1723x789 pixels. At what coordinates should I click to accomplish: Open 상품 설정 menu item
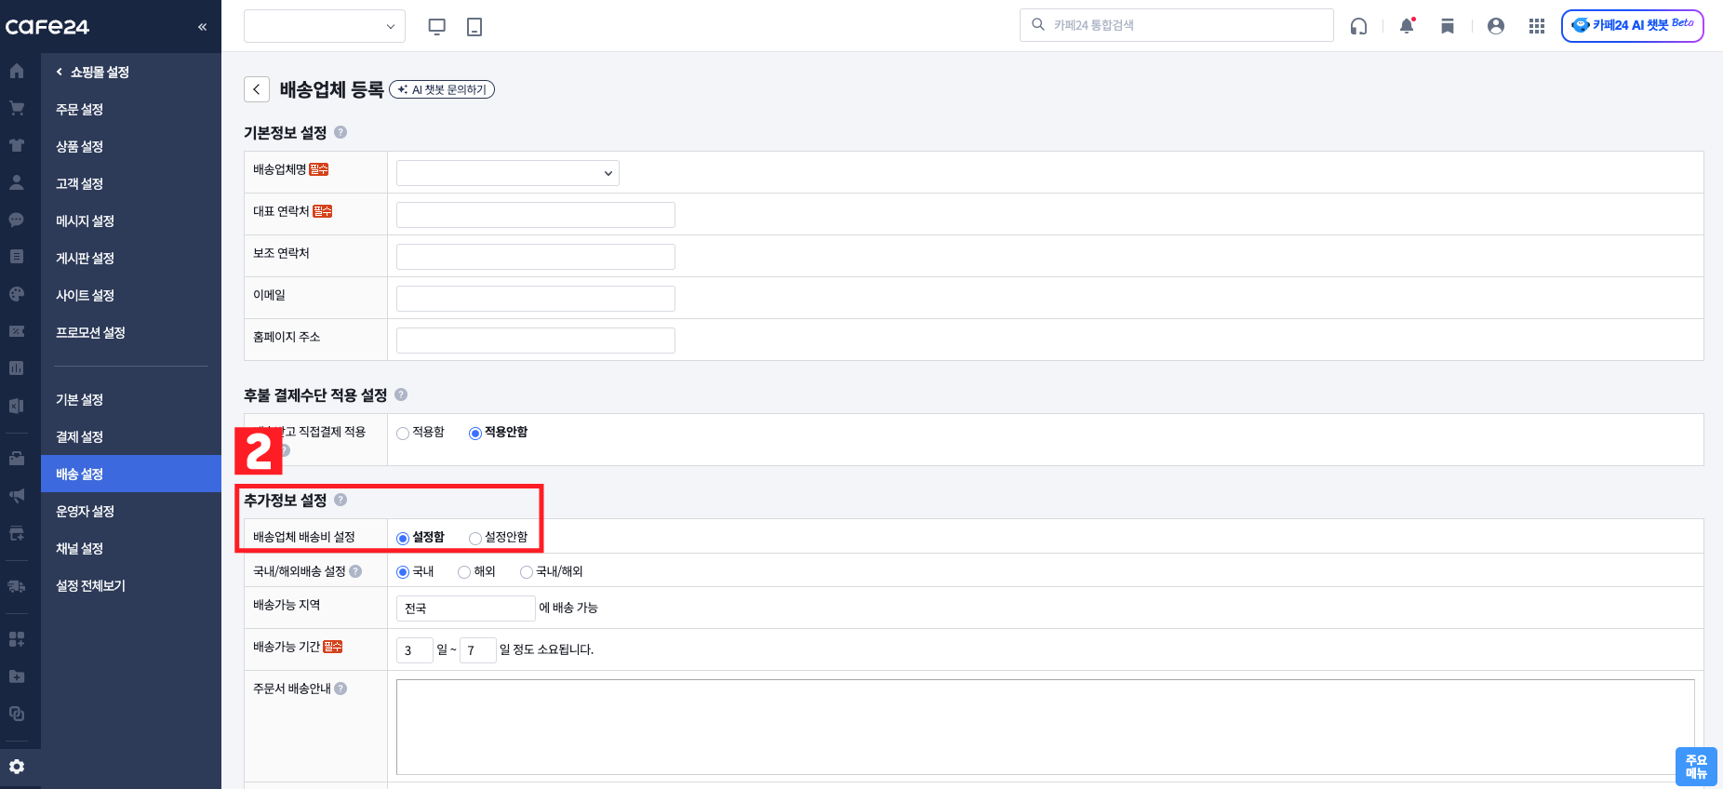(x=79, y=146)
